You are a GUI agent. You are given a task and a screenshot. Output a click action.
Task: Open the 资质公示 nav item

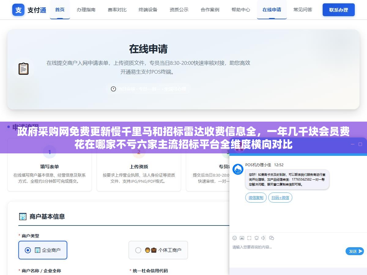point(179,9)
